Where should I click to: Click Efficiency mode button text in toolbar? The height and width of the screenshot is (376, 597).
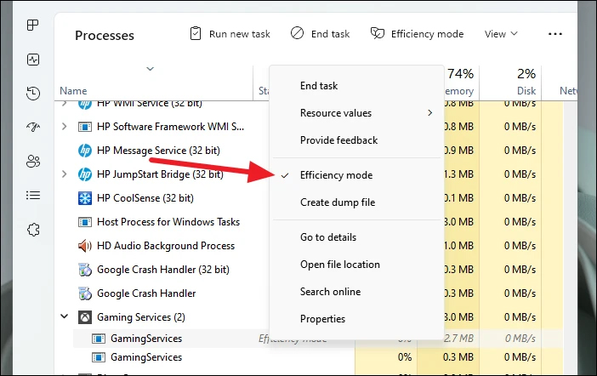pyautogui.click(x=427, y=34)
